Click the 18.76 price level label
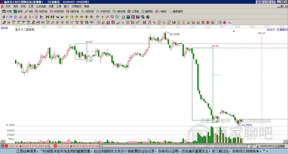The image size is (288, 154). pyautogui.click(x=215, y=46)
